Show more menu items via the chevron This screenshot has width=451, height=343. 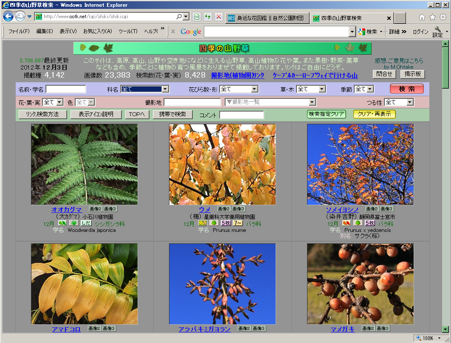coord(163,28)
